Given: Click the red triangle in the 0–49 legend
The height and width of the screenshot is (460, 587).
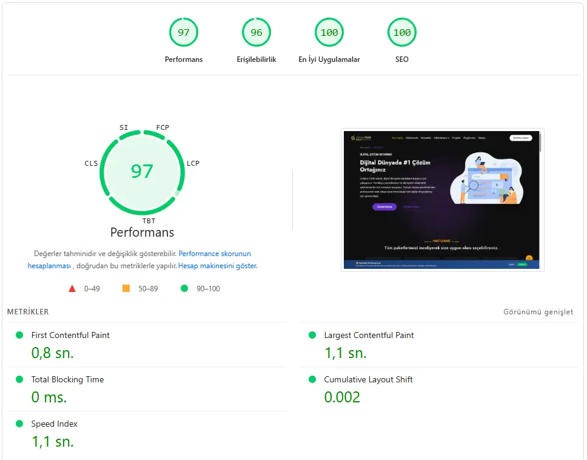Looking at the screenshot, I should tap(72, 288).
